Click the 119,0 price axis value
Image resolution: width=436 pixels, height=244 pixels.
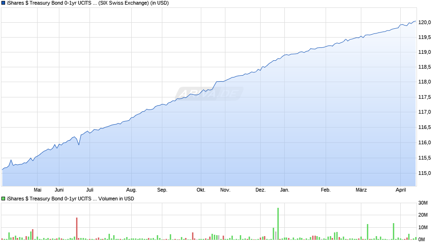(x=424, y=52)
